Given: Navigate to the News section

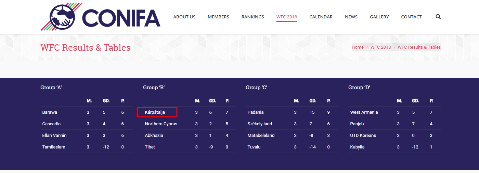Looking at the screenshot, I should (x=351, y=17).
